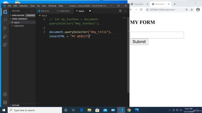Switch to Chrome from taskbar
Screen dimensions: 202x113
point(129,110)
